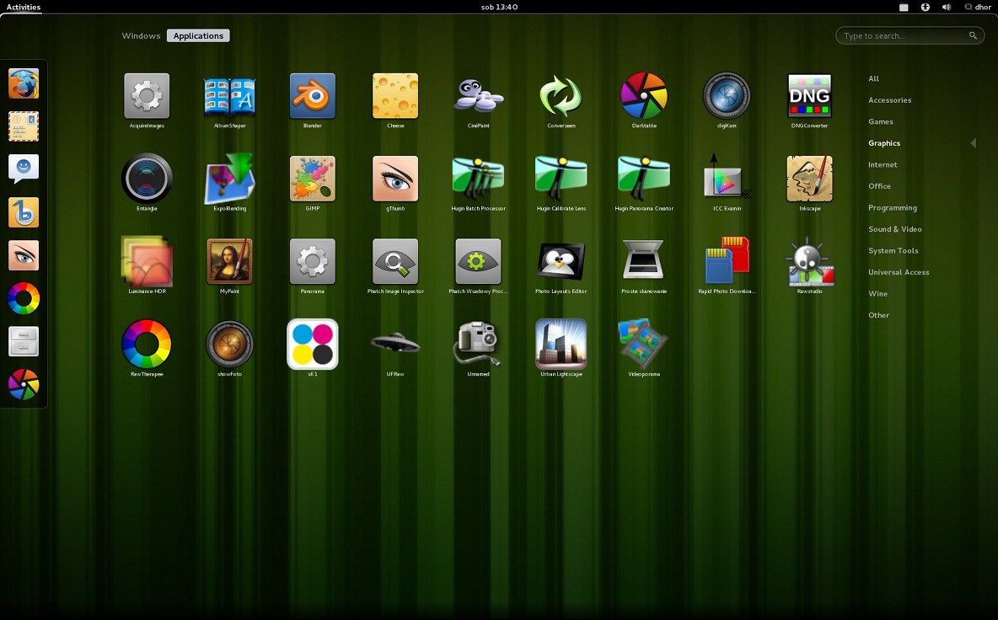Open Hugin Calibrate Lens

click(561, 179)
